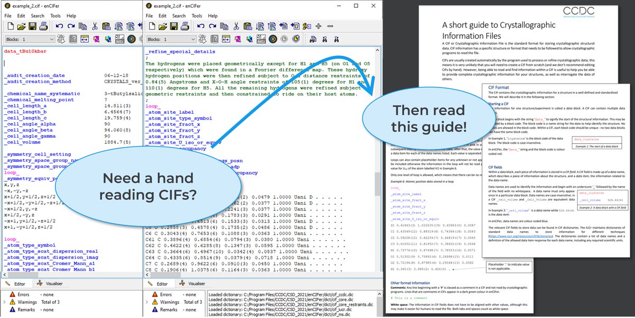Open Tools menu in right enCIFer window

197,16
